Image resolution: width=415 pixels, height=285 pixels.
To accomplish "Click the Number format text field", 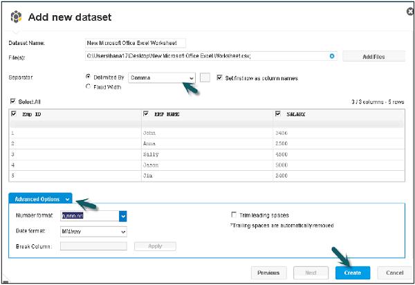I will (90, 216).
